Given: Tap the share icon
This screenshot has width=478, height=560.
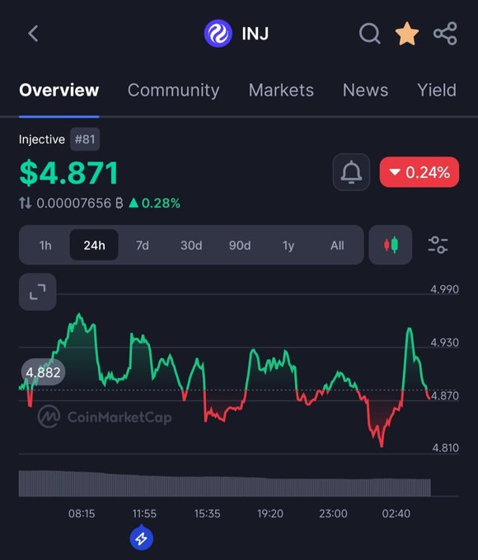Looking at the screenshot, I should coord(445,34).
